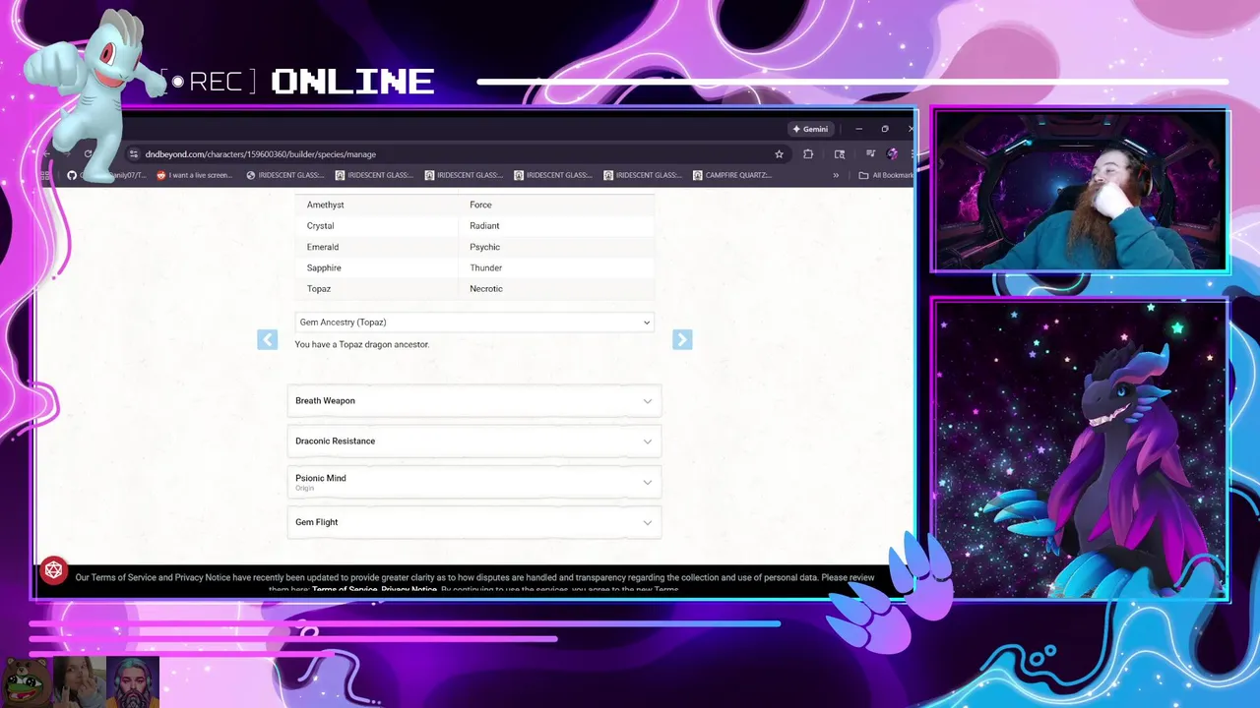Minimize the Chrome browser window
This screenshot has height=708, width=1260.
[858, 129]
